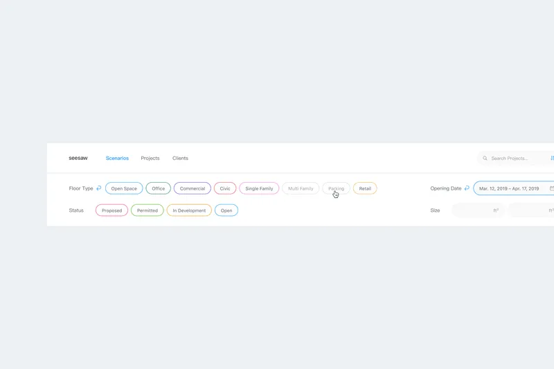Screen dimensions: 554x369
Task: Enable the Multi Family chip
Action: coord(301,188)
